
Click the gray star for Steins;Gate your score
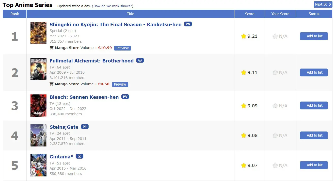[275, 136]
